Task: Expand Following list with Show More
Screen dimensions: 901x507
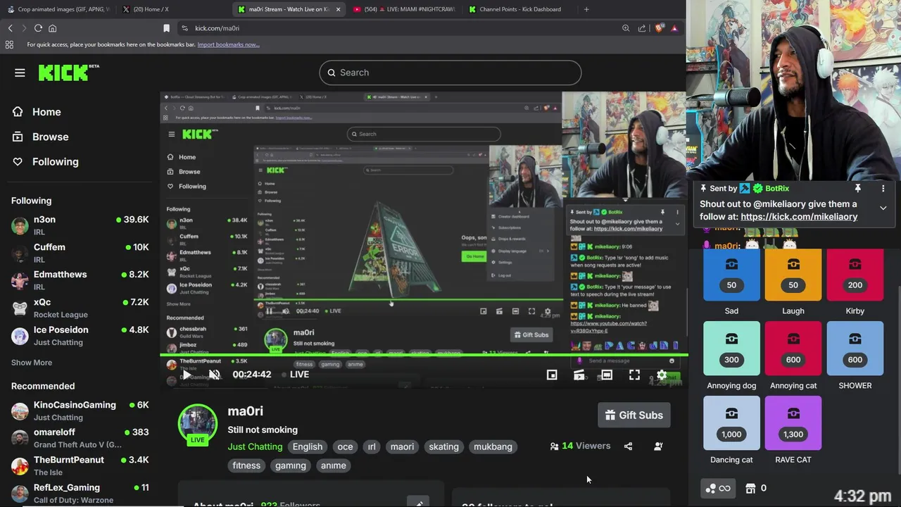Action: point(32,363)
